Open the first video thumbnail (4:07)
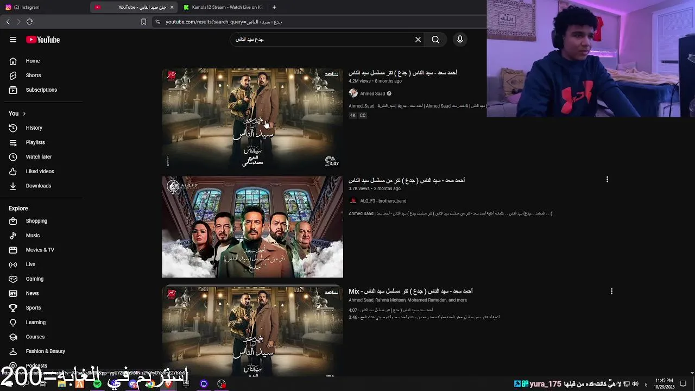The image size is (695, 391). pyautogui.click(x=252, y=119)
